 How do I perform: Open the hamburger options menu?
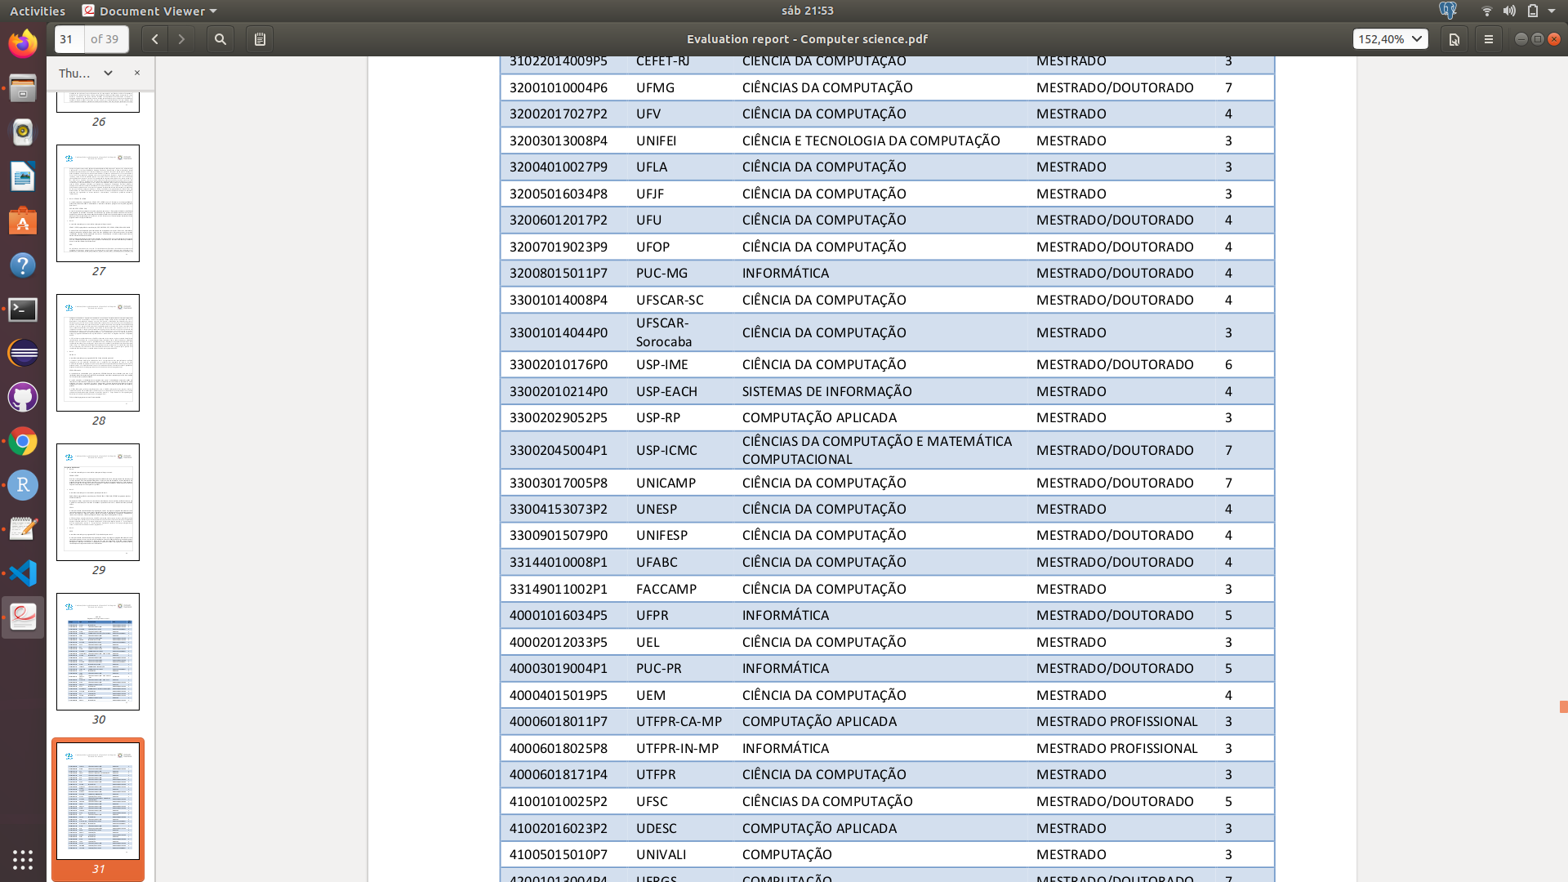coord(1489,39)
